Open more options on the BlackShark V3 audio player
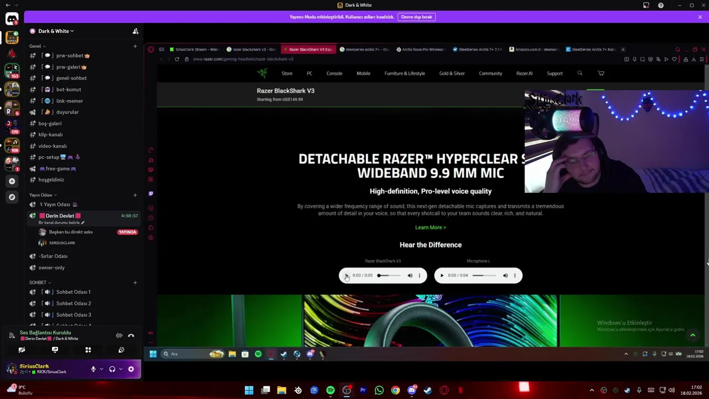709x399 pixels. coord(419,275)
